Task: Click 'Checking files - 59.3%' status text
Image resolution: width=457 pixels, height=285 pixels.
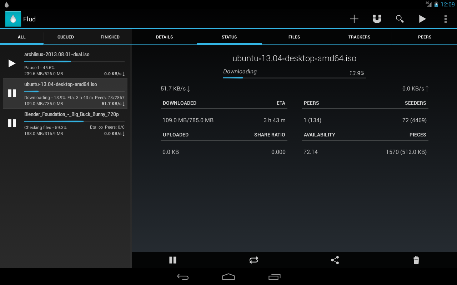Action: 45,128
